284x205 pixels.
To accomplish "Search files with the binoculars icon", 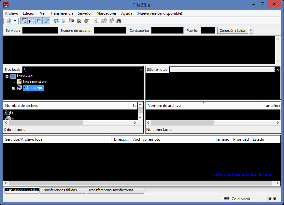I will [x=119, y=21].
